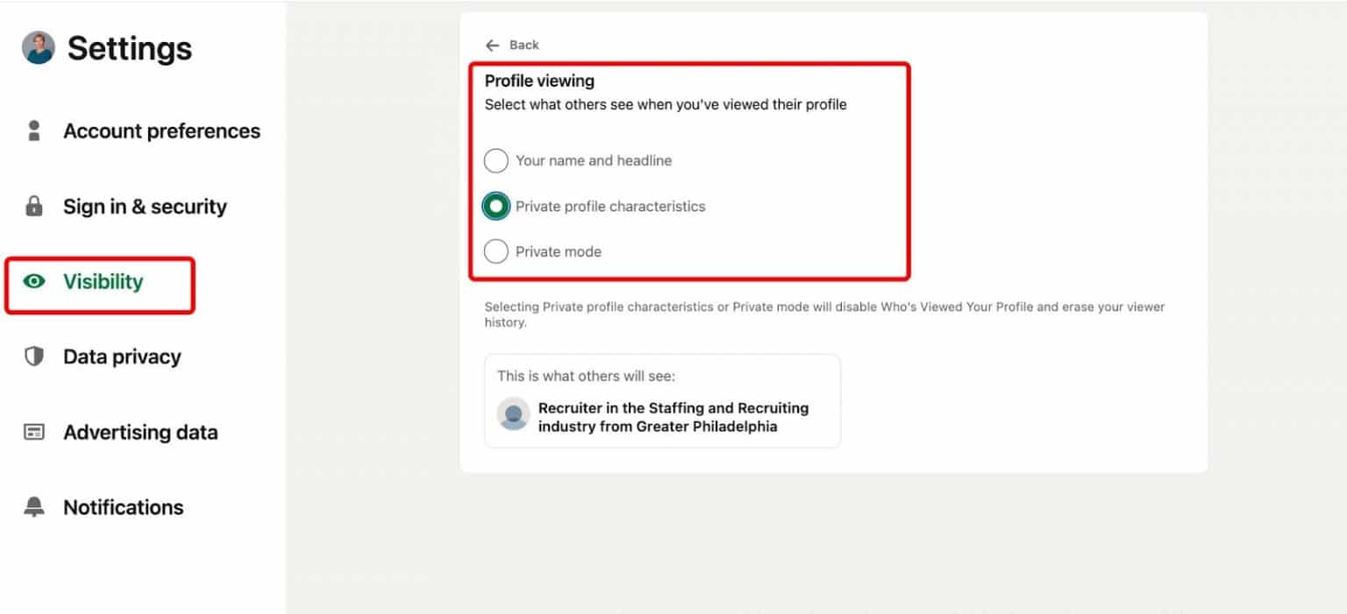Click the shield icon next to Data privacy
The width and height of the screenshot is (1347, 614).
tap(32, 356)
